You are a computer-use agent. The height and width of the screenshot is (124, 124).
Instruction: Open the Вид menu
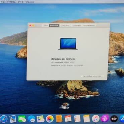tap(2, 2)
